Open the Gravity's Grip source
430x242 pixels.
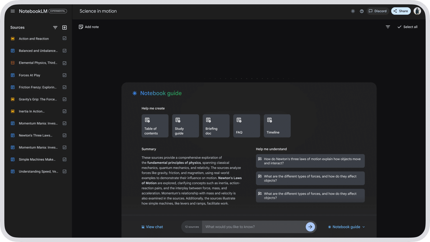38,99
